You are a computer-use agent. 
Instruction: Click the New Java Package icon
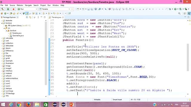coord(2,13)
